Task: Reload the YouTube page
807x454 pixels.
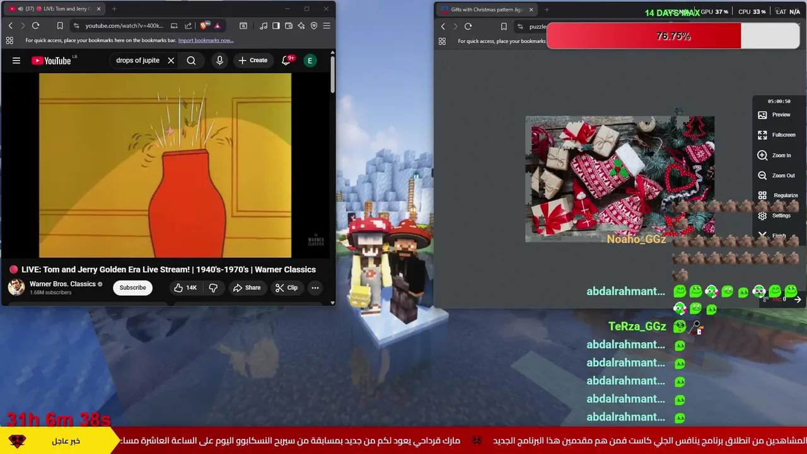Action: (35, 26)
